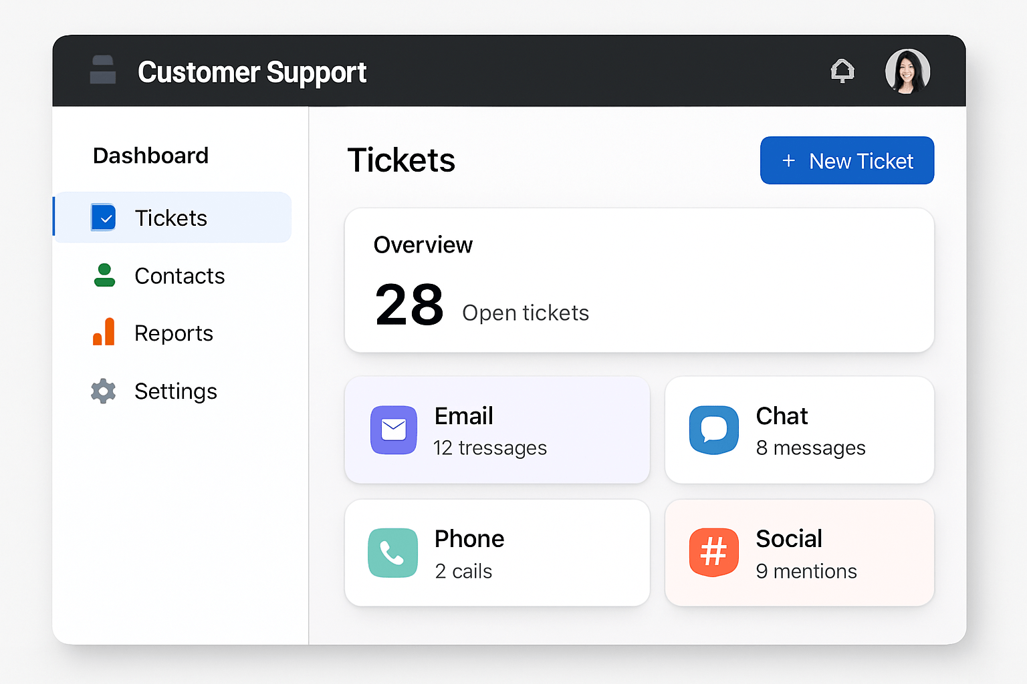Create a ticket with New Ticket button
The width and height of the screenshot is (1027, 684).
(846, 160)
